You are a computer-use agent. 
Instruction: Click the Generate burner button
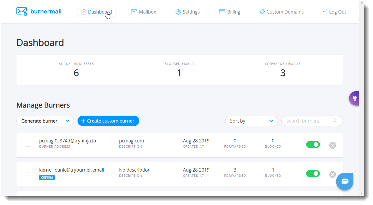pos(39,121)
